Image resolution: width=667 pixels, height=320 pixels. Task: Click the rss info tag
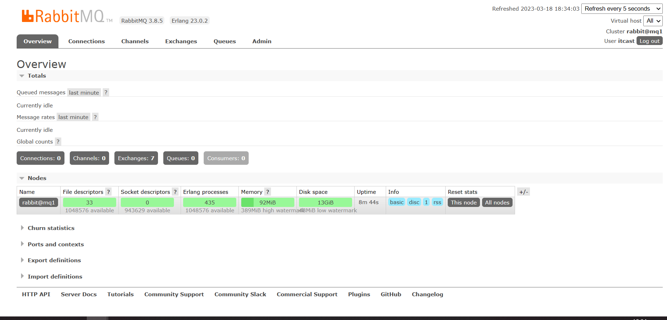pyautogui.click(x=437, y=202)
